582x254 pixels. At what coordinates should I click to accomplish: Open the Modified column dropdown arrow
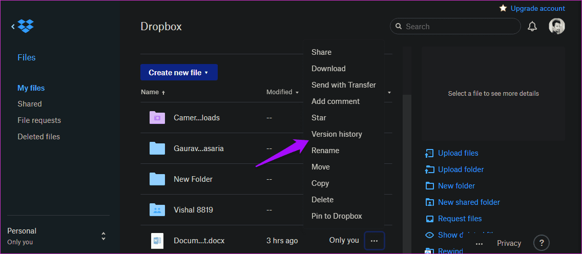click(x=297, y=92)
